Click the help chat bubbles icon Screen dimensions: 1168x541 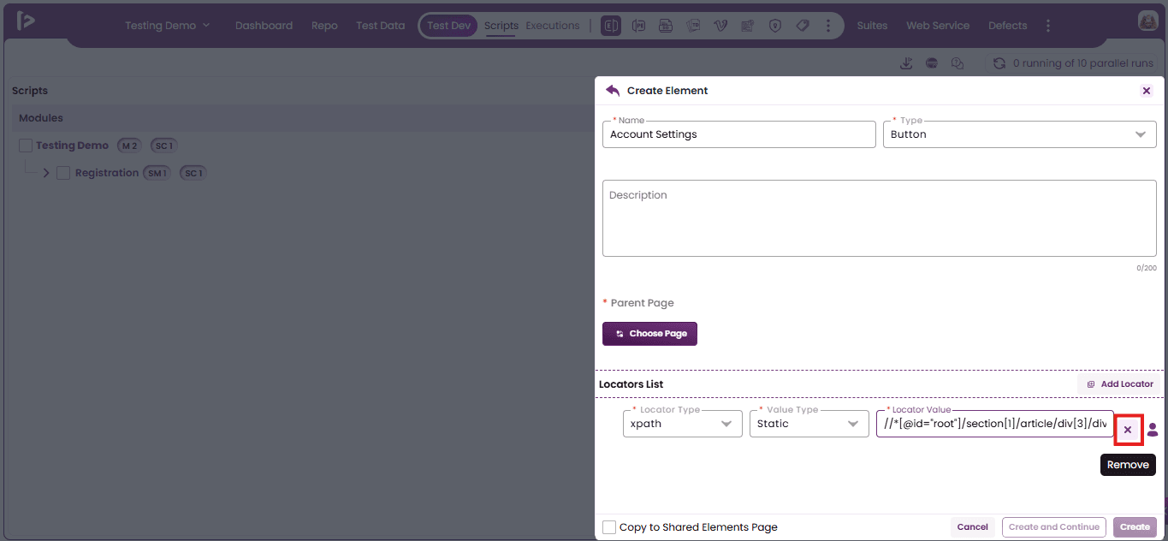coord(958,63)
